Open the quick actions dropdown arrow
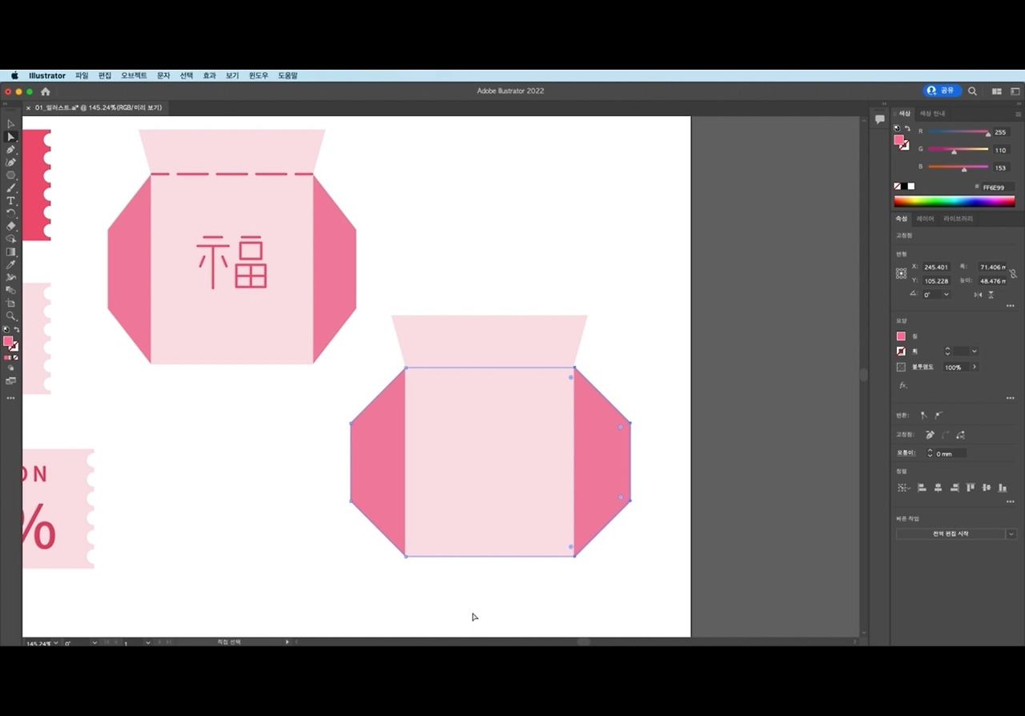The width and height of the screenshot is (1025, 716). coord(1011,534)
